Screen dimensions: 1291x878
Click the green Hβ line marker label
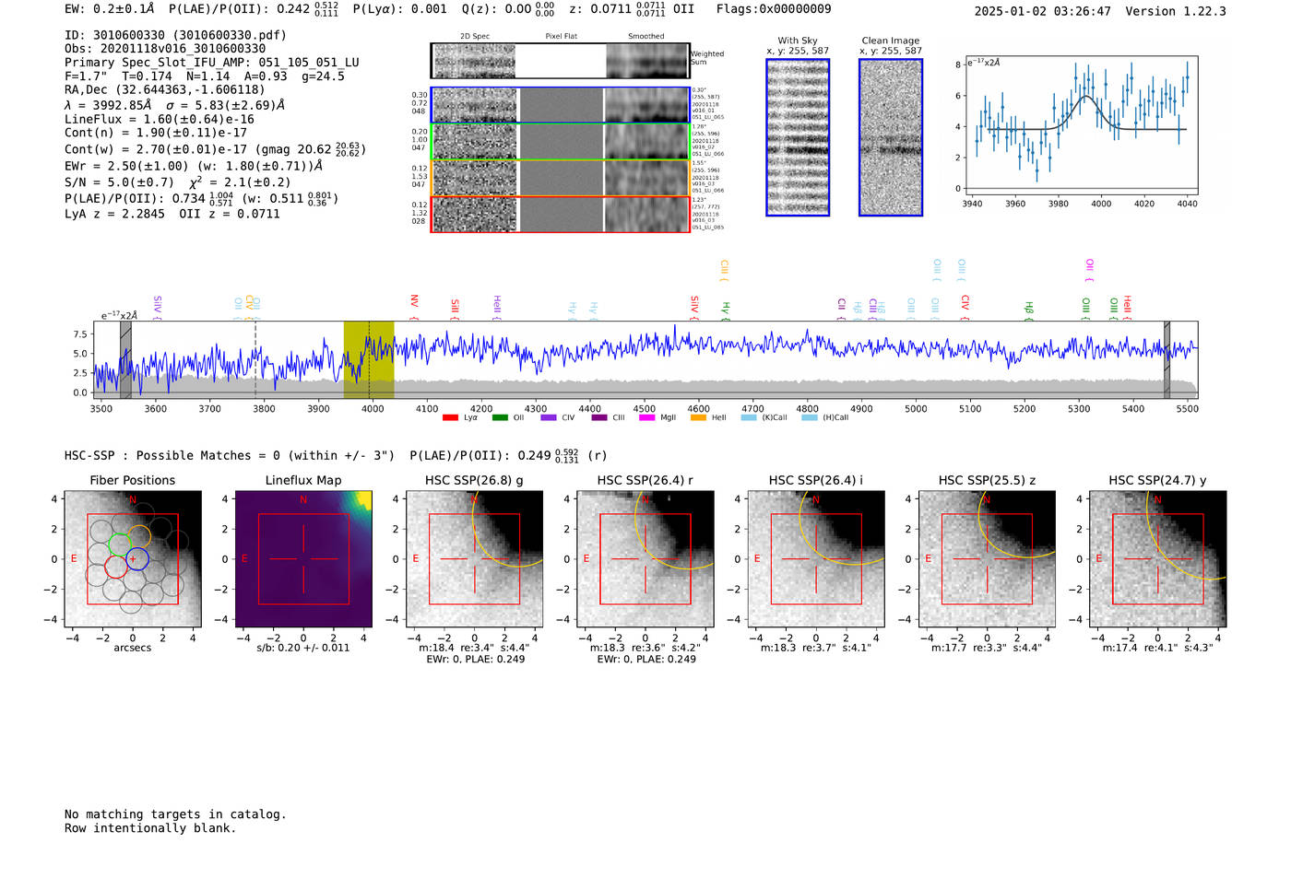pyautogui.click(x=1029, y=308)
